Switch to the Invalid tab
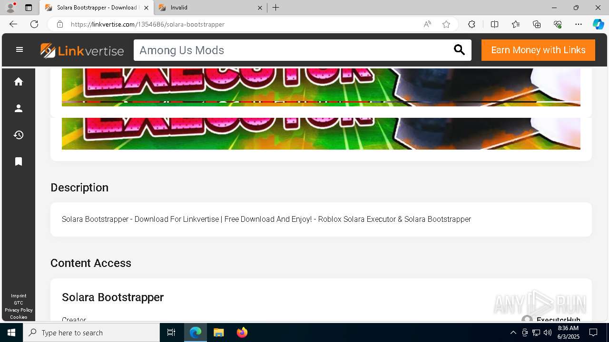 [210, 8]
